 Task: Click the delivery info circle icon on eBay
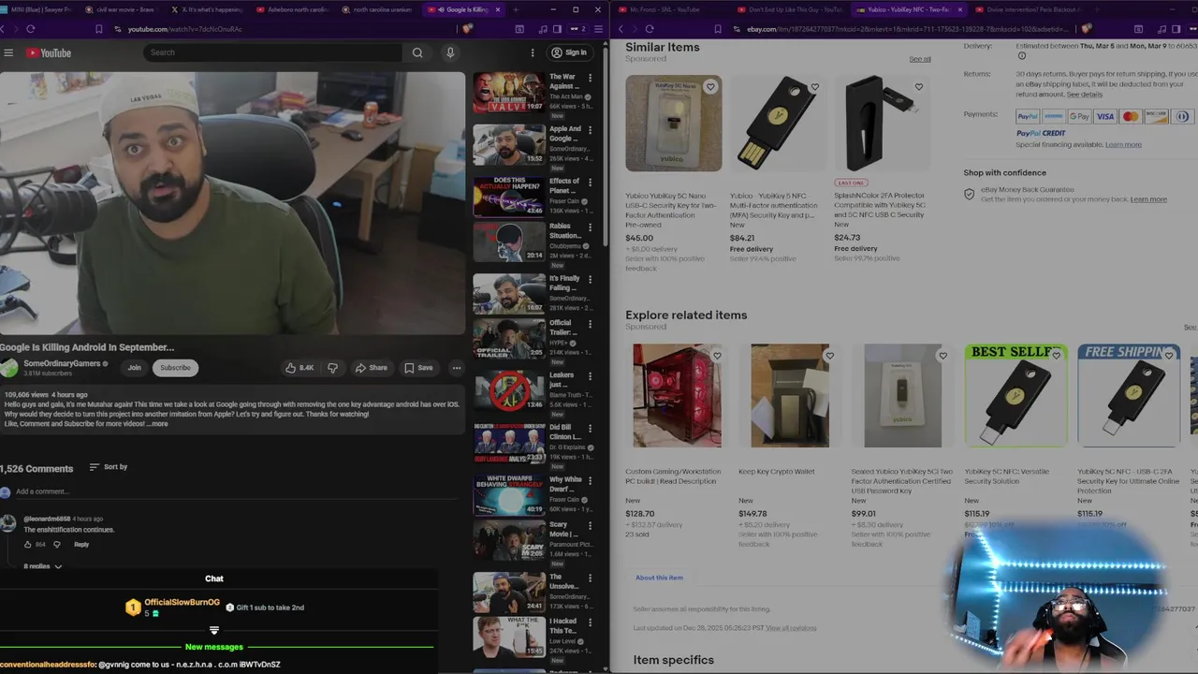[1021, 56]
